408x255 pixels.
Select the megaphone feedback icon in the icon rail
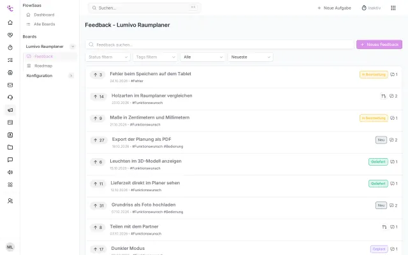[10, 110]
